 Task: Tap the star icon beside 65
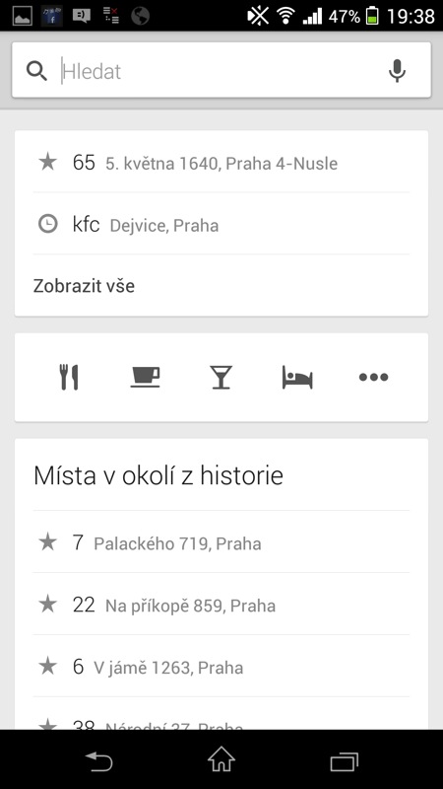(47, 162)
